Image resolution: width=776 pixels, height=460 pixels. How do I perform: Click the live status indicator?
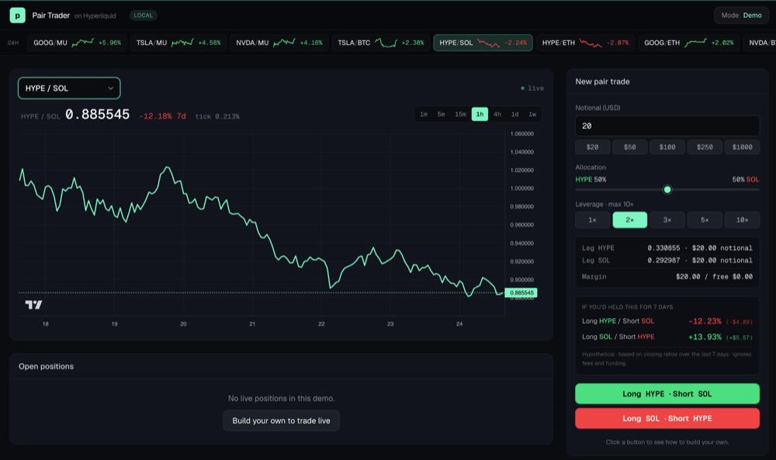[x=532, y=88]
